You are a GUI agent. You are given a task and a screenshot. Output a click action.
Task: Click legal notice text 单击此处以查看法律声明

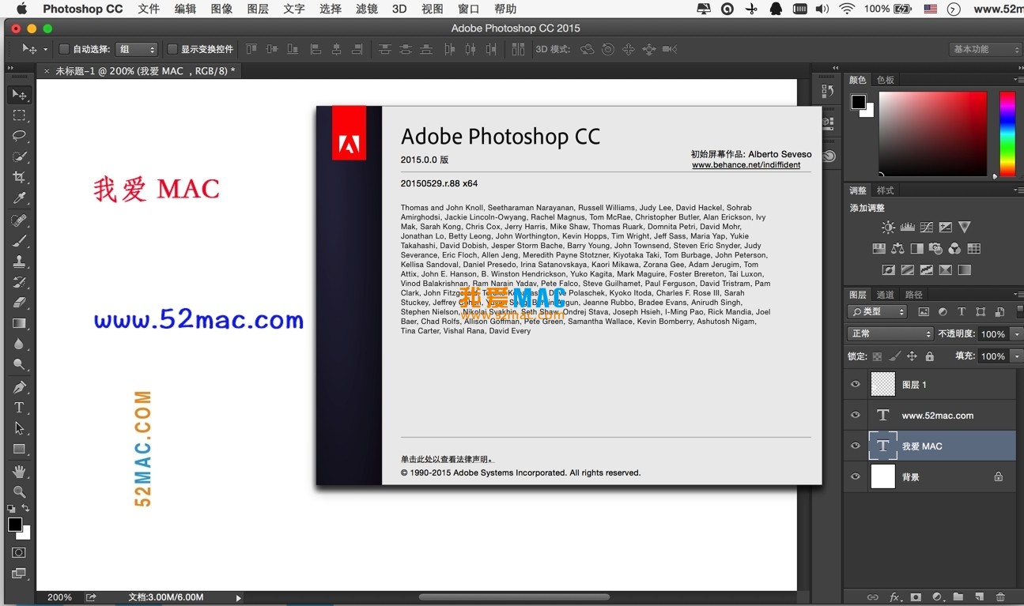(x=448, y=459)
